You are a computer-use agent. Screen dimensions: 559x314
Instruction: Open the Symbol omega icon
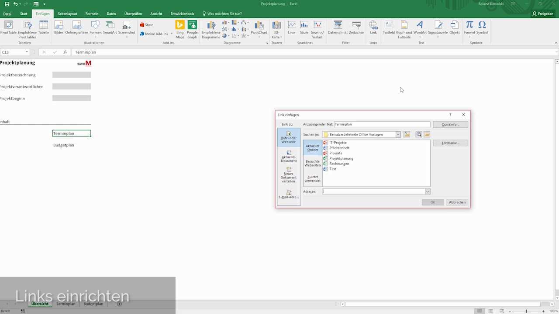click(x=482, y=28)
